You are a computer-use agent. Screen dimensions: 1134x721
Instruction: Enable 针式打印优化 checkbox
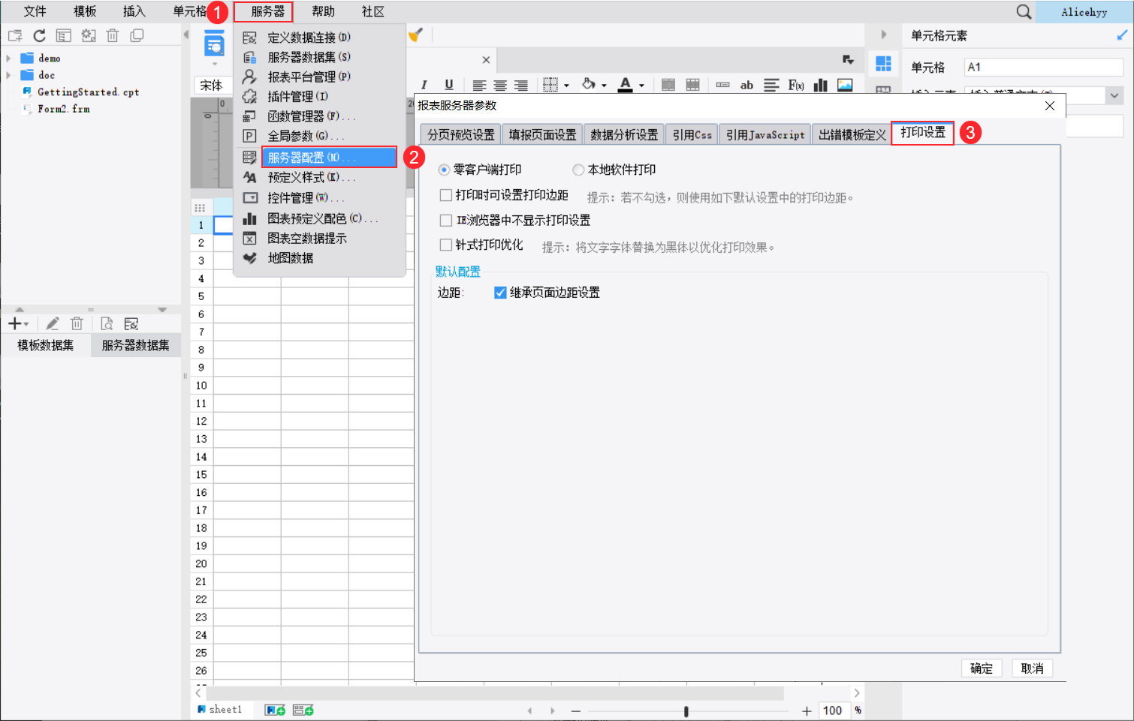point(445,245)
